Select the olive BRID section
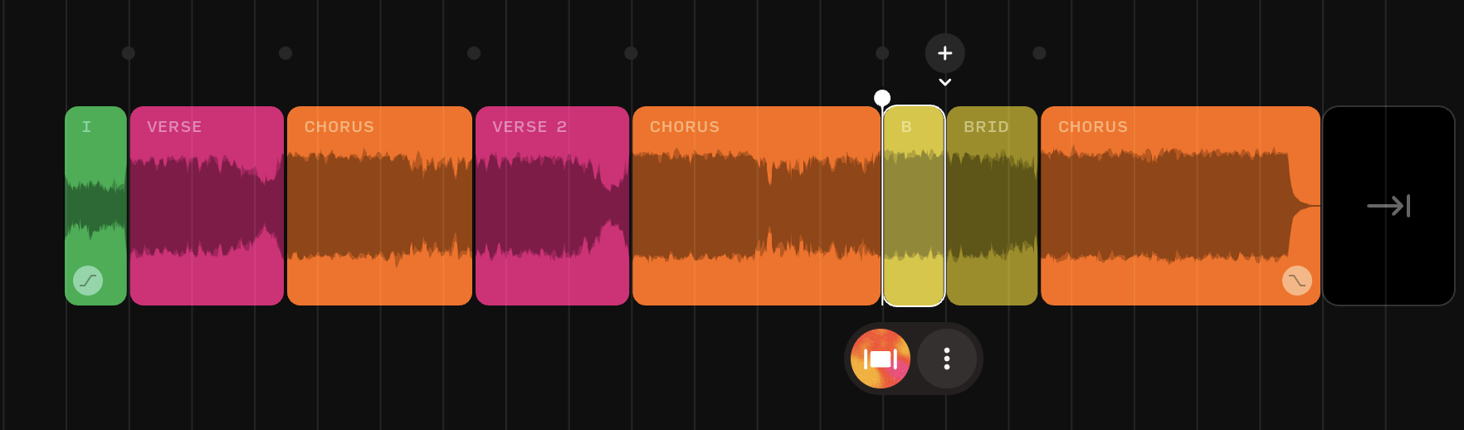 (x=992, y=206)
